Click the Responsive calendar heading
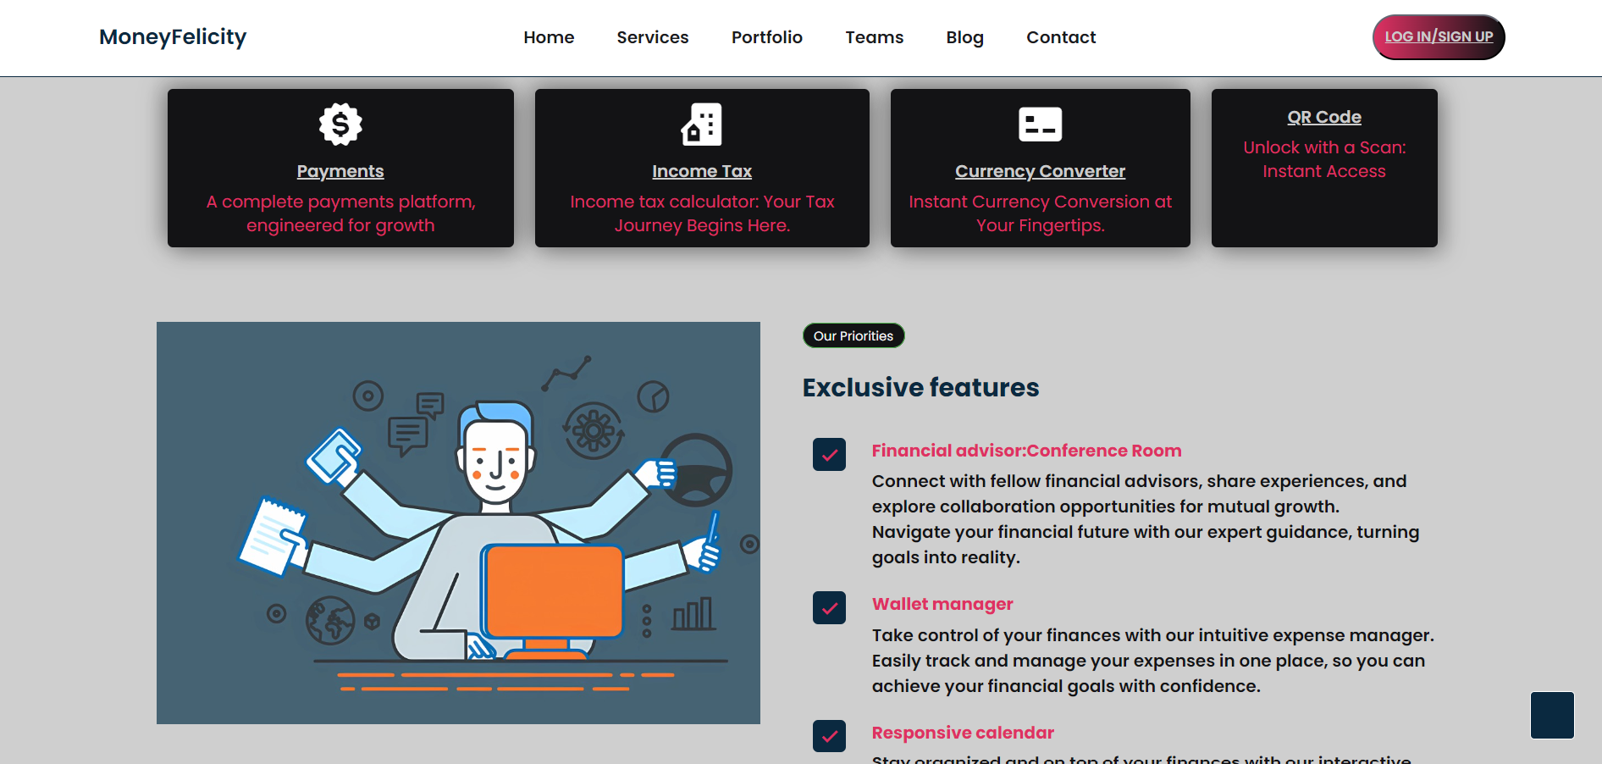 tap(963, 733)
